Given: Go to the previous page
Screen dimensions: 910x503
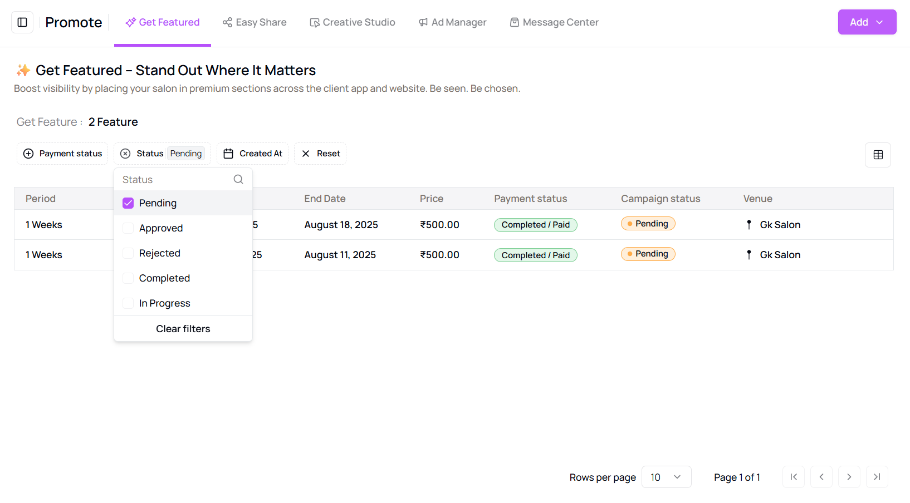Looking at the screenshot, I should (821, 477).
